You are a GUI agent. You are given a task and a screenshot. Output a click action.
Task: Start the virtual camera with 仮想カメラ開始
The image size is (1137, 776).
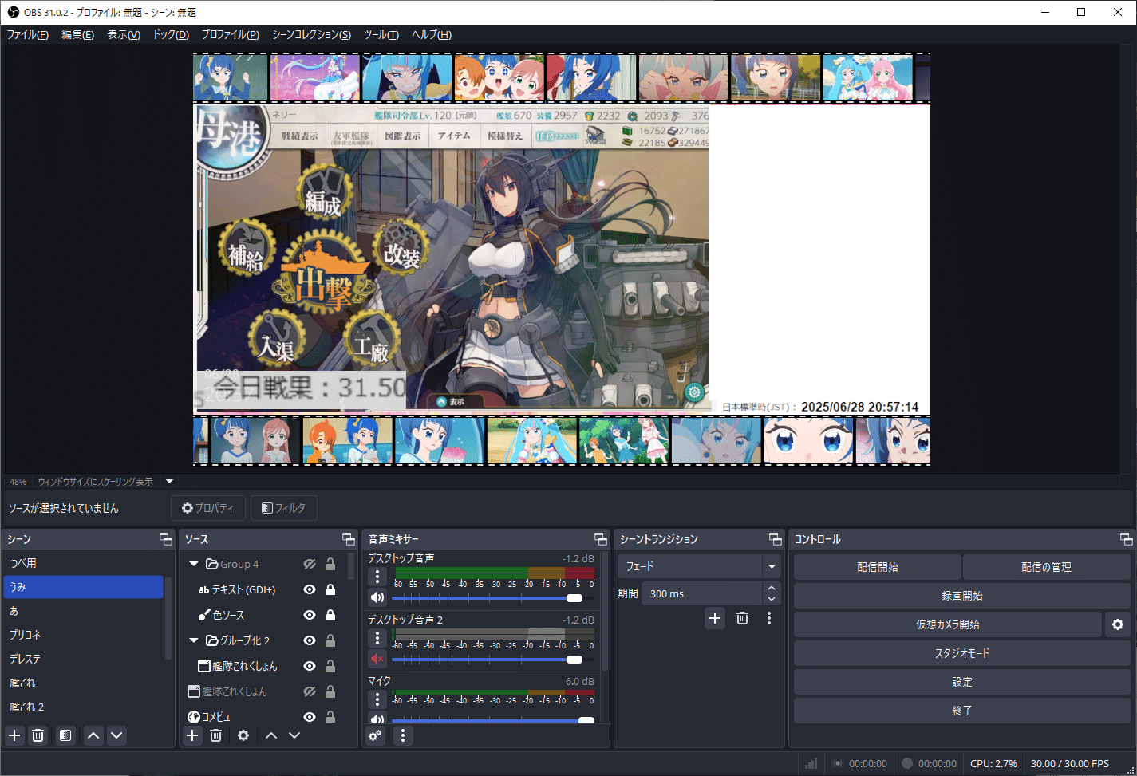pyautogui.click(x=948, y=624)
